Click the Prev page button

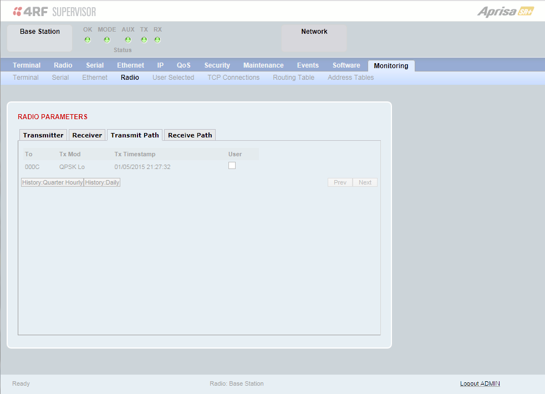[x=340, y=182]
